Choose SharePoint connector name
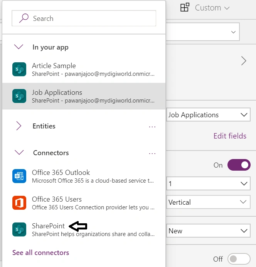 [x=48, y=226]
